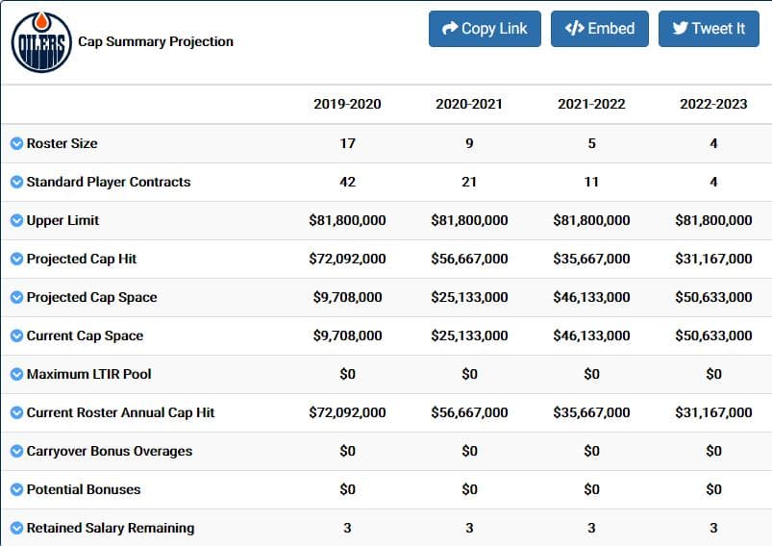Viewport: 772px width, 546px height.
Task: Click chevron icon beside Potential Bonuses
Action: [16, 489]
